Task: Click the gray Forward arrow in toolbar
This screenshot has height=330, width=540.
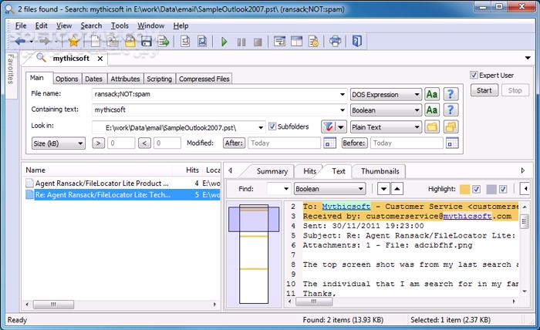Action: (44, 42)
